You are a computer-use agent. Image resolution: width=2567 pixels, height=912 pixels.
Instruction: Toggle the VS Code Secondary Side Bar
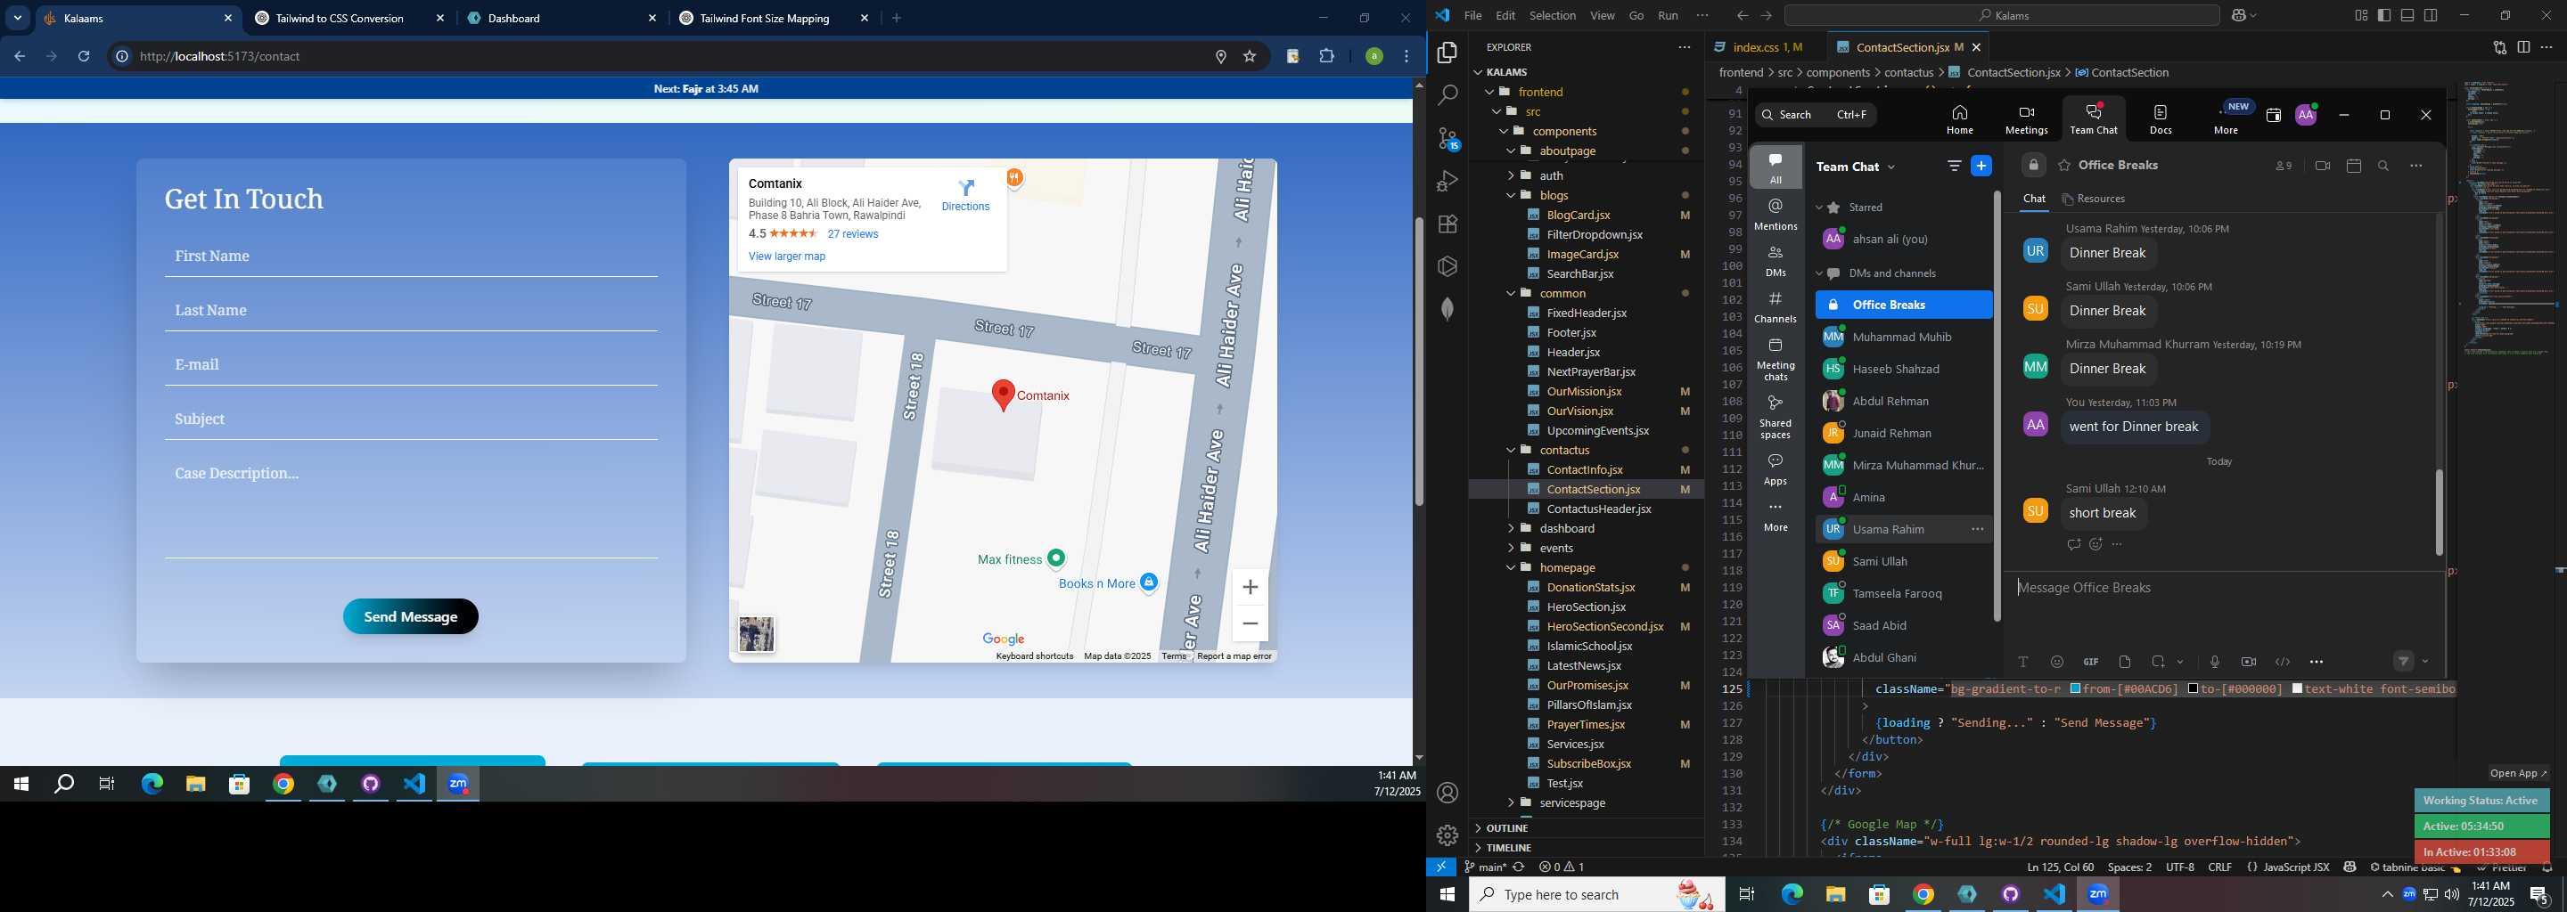tap(2431, 15)
